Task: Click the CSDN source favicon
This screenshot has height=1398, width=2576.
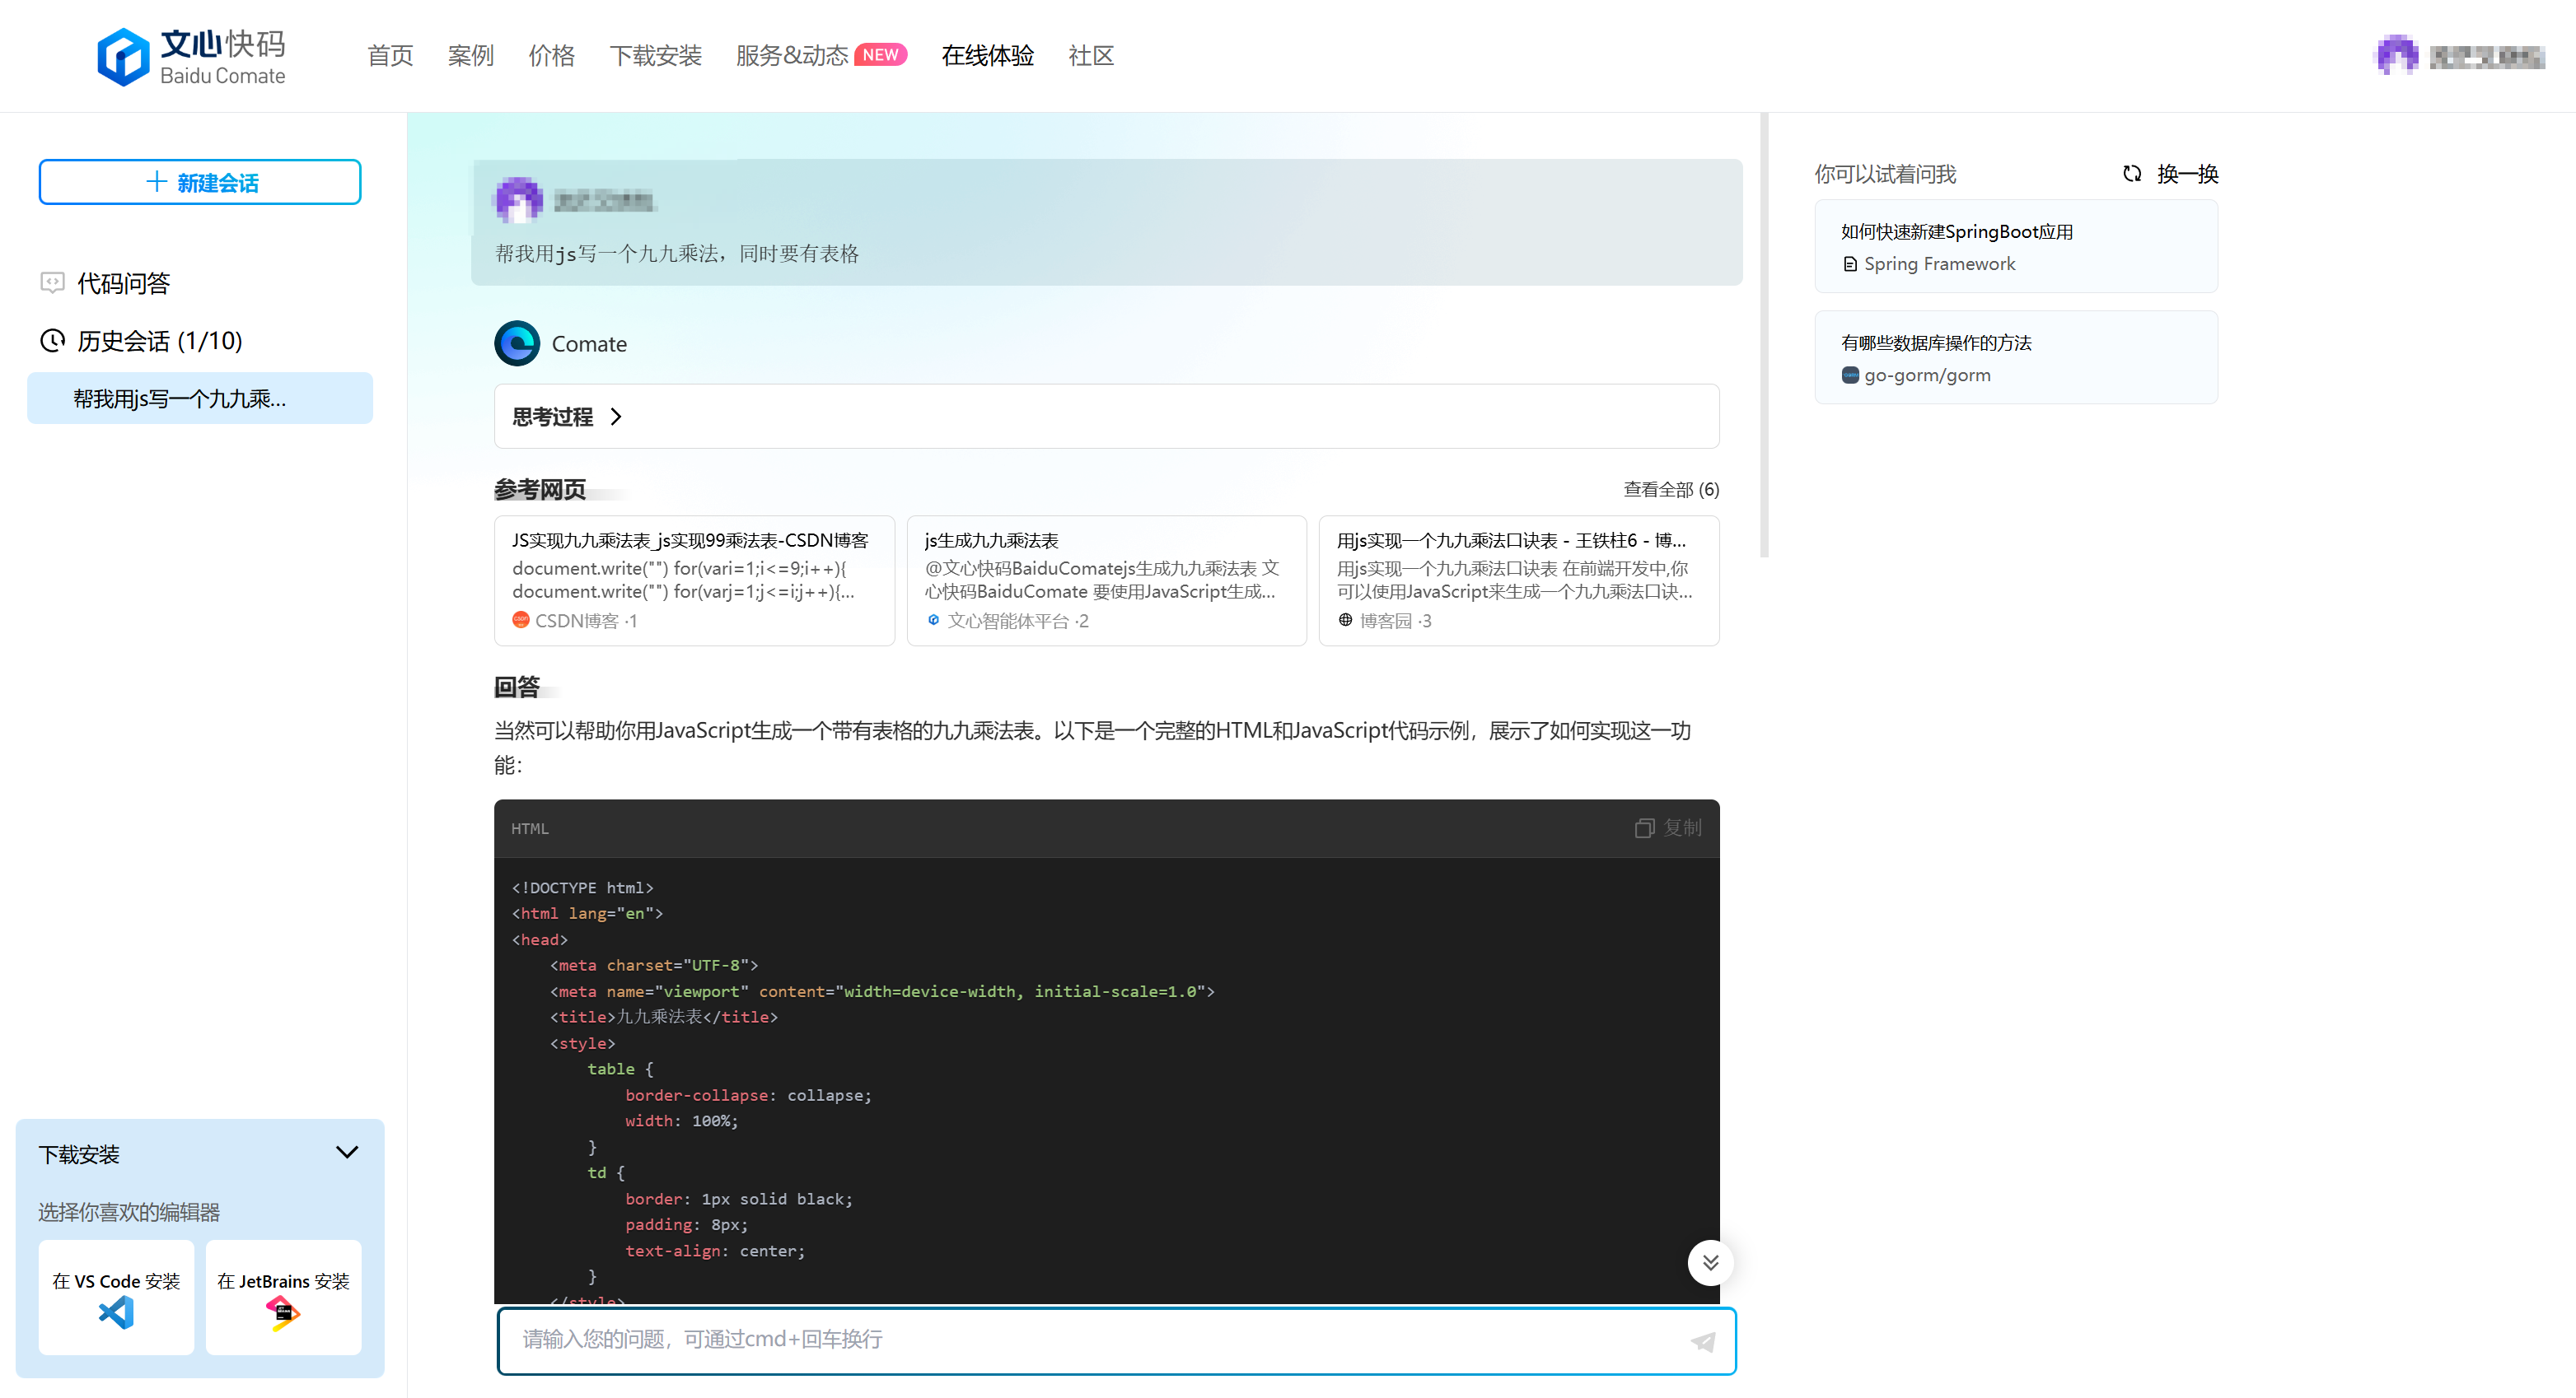Action: 521,621
